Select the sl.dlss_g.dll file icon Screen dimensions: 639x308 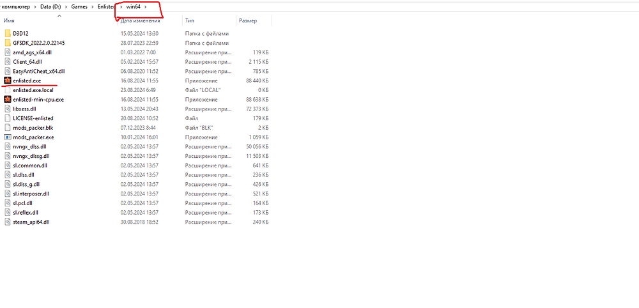coord(8,184)
